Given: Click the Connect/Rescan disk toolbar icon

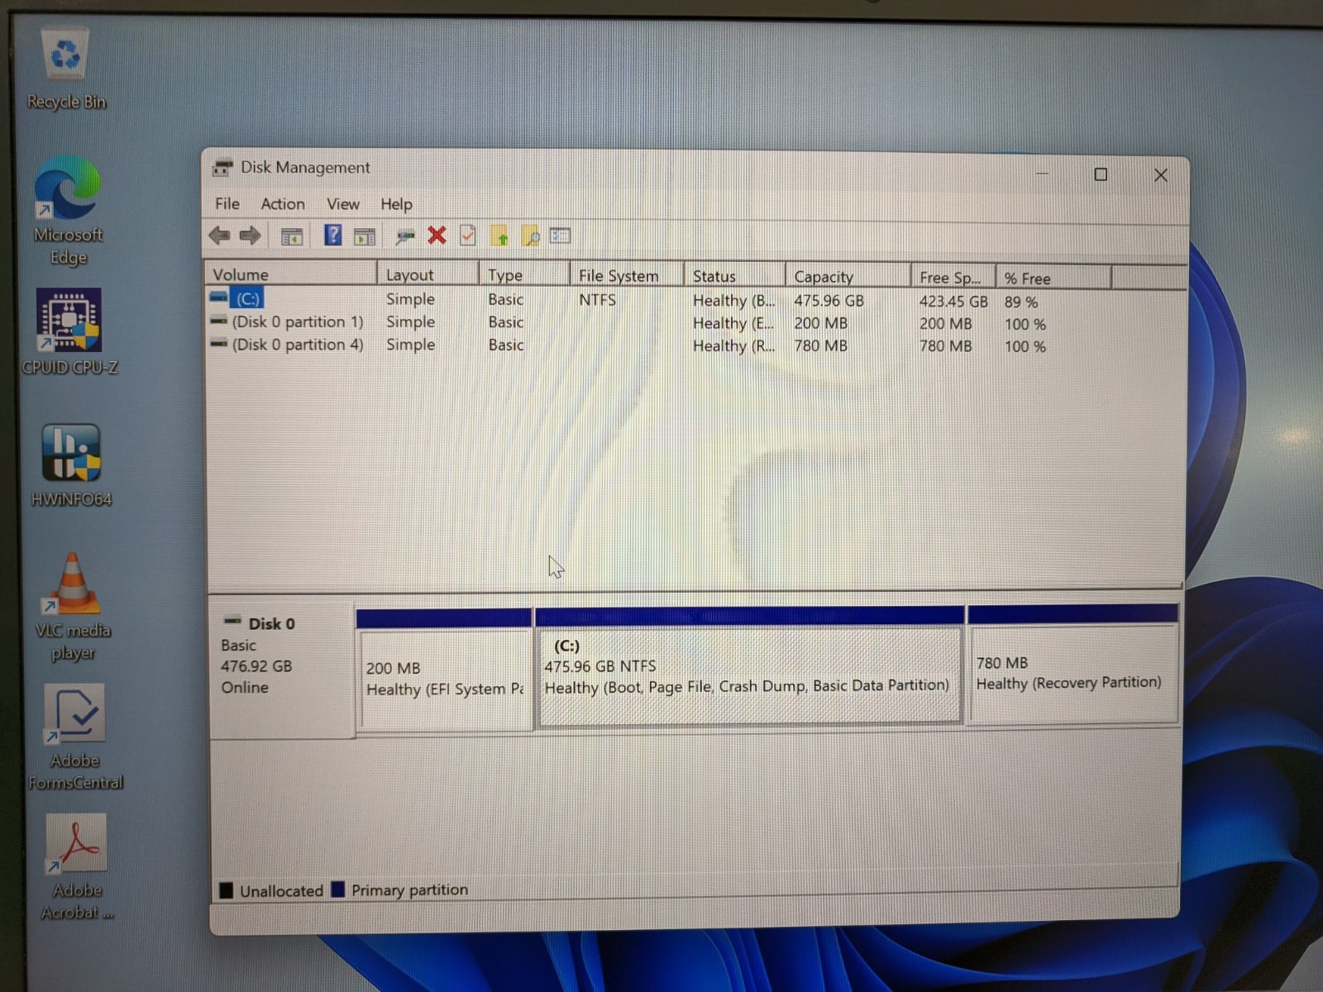Looking at the screenshot, I should tap(404, 236).
